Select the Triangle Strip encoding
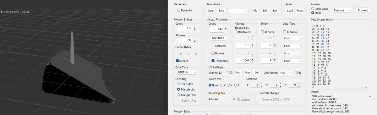377x115 pixels. (178, 95)
